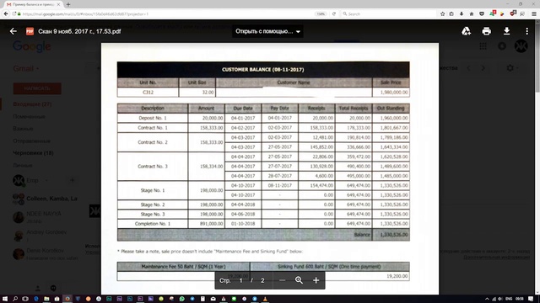Click the 'CUSTOMER BALANCE (08-11-2017)' heading
540x303 pixels.
[262, 69]
